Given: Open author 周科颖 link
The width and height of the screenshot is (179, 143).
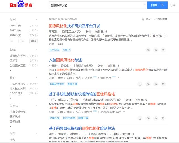Looking at the screenshot, I should coord(53,31).
